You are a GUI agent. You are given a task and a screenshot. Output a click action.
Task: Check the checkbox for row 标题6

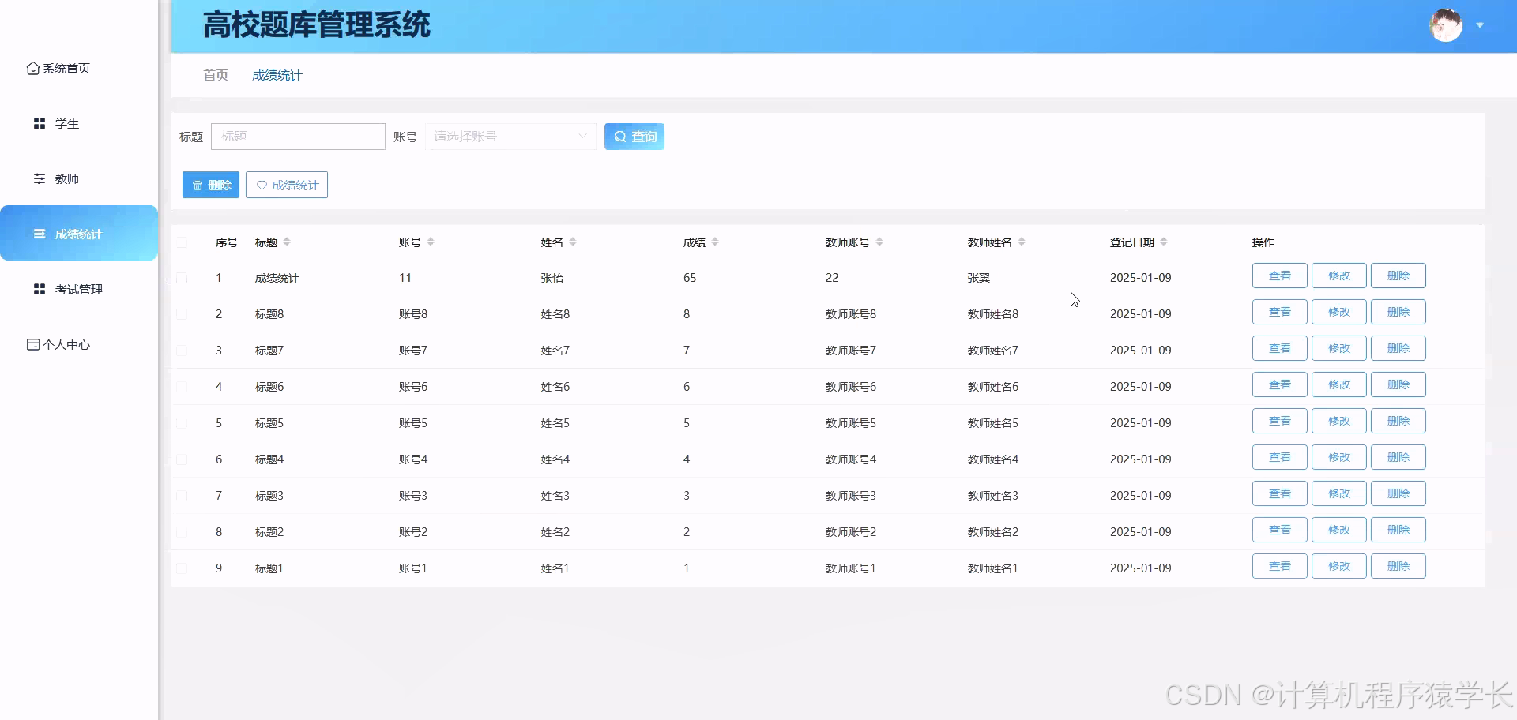click(x=182, y=387)
